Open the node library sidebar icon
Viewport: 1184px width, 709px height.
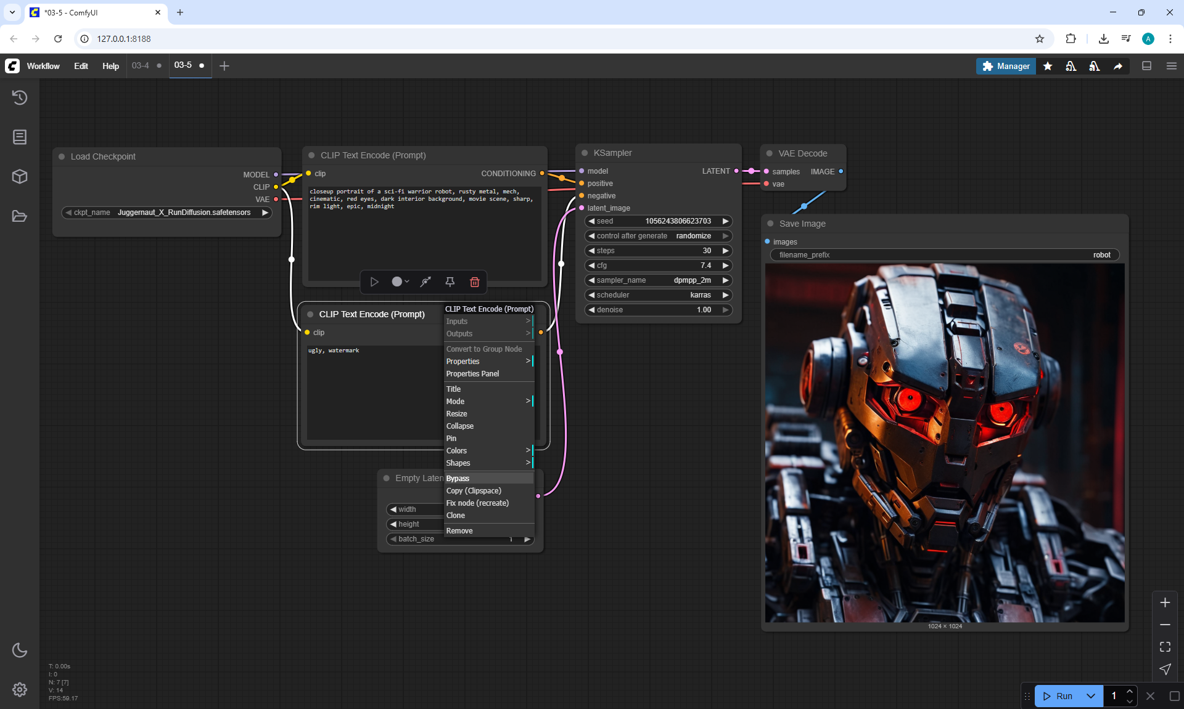point(20,137)
